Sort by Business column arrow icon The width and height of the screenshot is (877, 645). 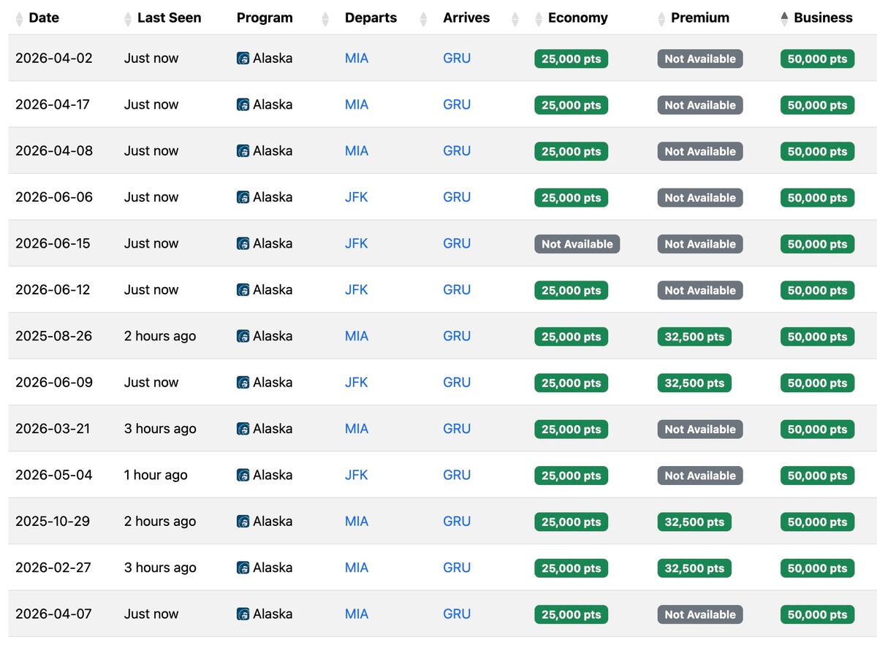tap(785, 19)
